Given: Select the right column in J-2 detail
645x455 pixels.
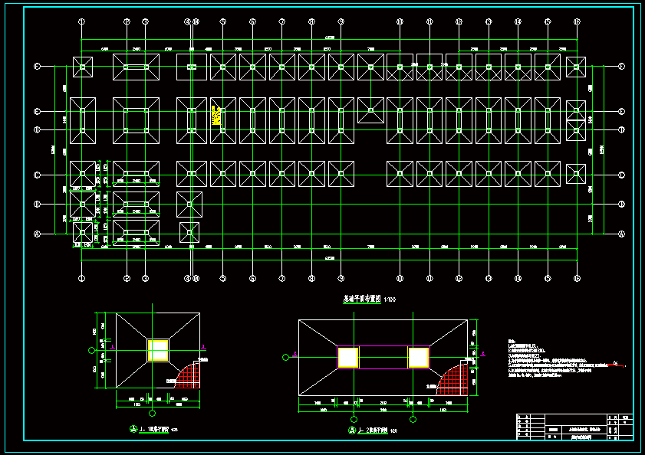Looking at the screenshot, I should click(x=418, y=357).
